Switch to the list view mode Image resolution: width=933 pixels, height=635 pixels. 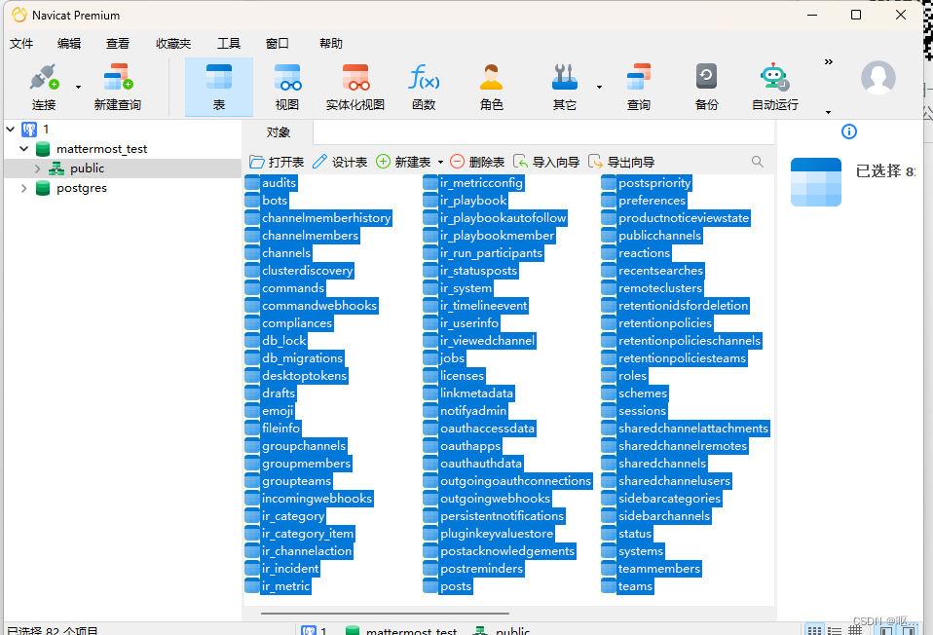835,630
